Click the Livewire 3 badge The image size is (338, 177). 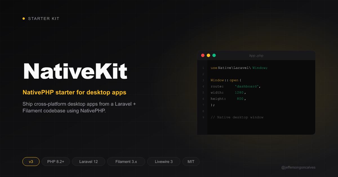pos(164,162)
